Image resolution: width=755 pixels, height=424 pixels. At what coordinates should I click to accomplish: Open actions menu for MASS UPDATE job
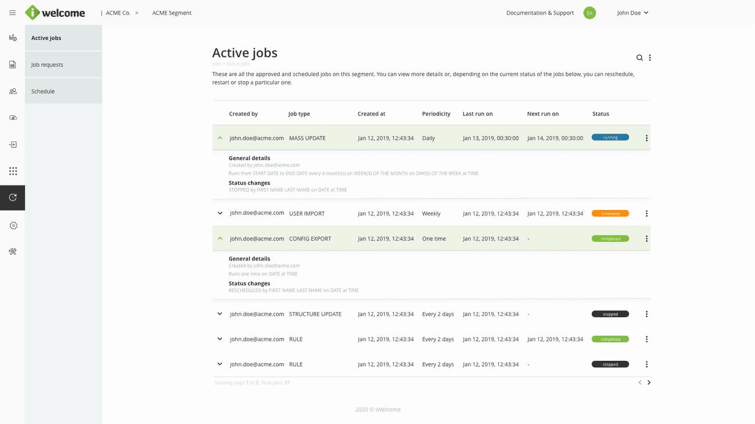pyautogui.click(x=646, y=138)
